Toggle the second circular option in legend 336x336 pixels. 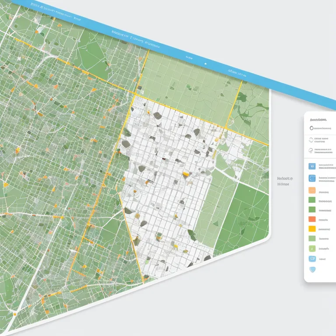click(x=311, y=140)
